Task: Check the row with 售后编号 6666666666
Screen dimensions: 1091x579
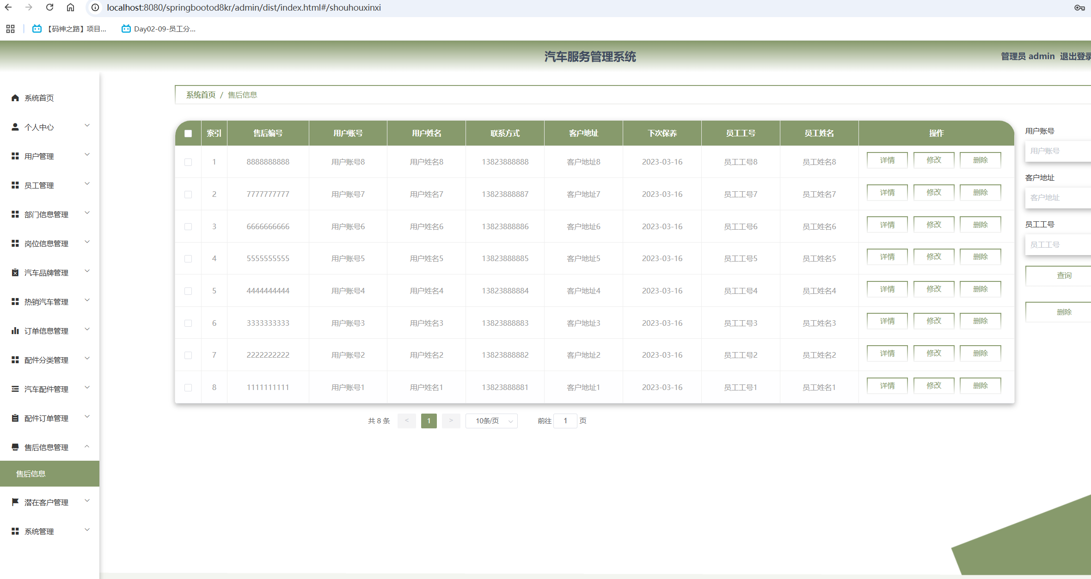Action: pos(188,226)
